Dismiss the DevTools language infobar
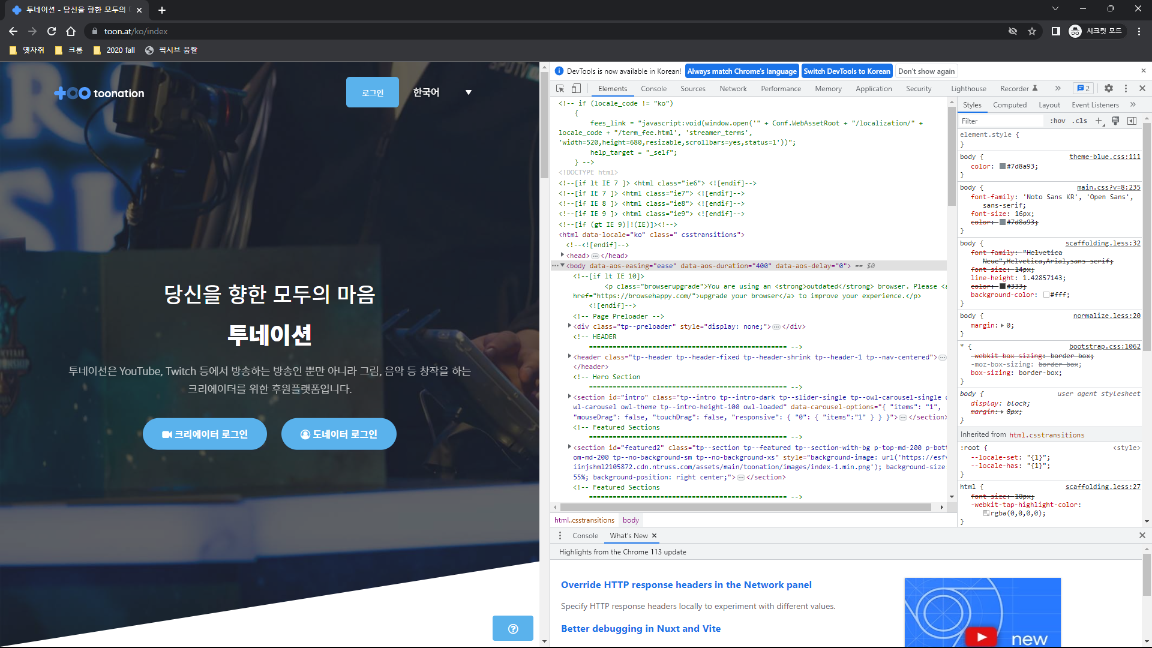 click(x=1143, y=71)
